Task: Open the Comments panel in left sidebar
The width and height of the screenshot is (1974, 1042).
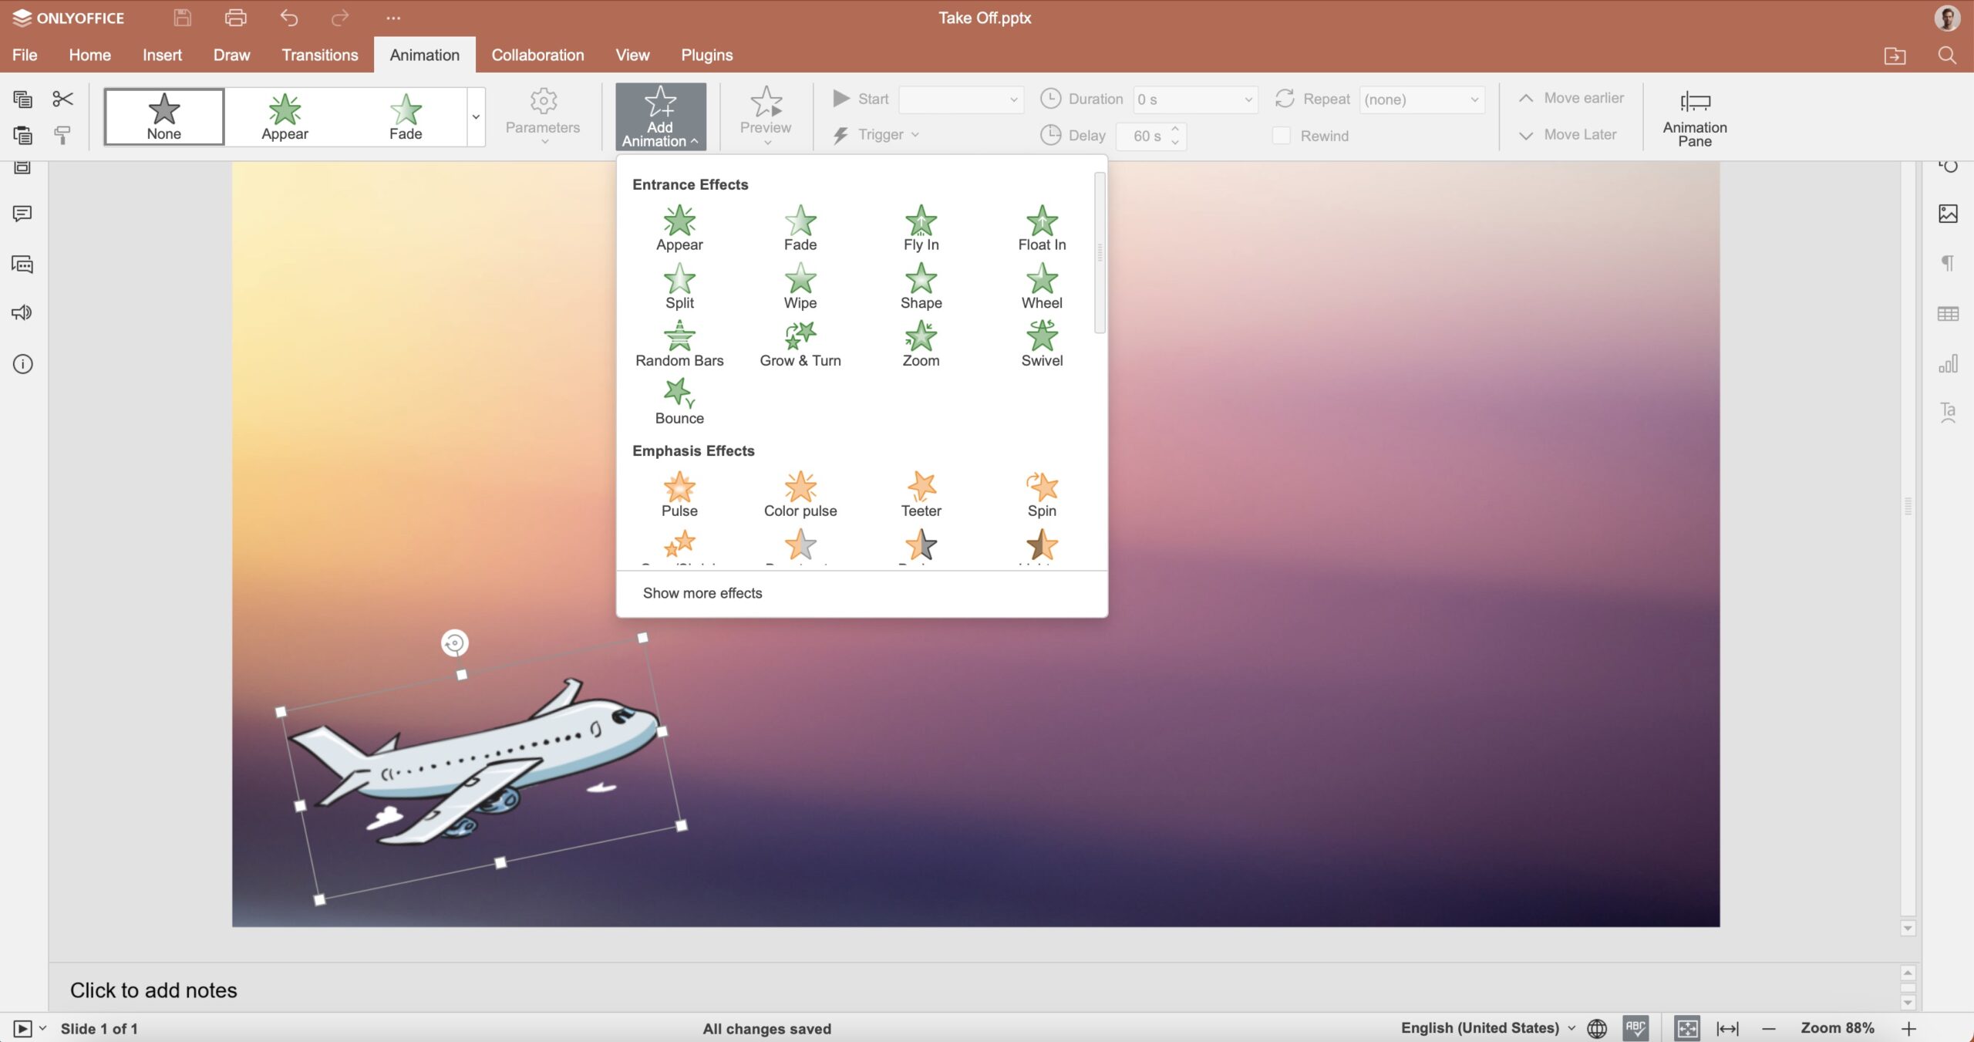Action: tap(22, 214)
